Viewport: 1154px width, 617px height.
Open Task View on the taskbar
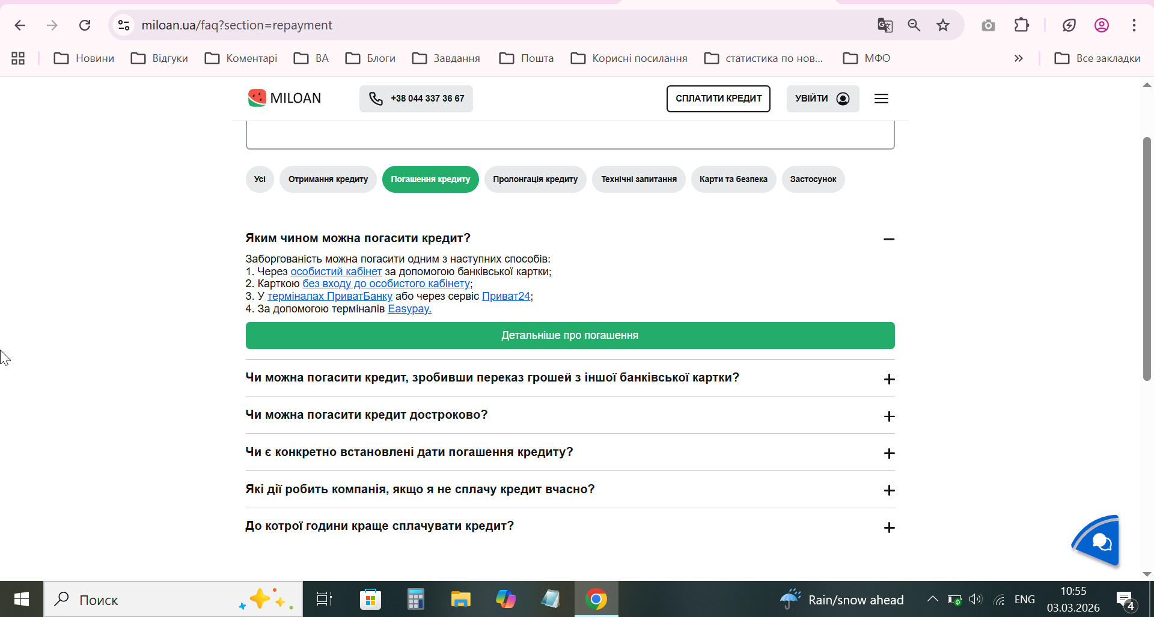click(325, 599)
